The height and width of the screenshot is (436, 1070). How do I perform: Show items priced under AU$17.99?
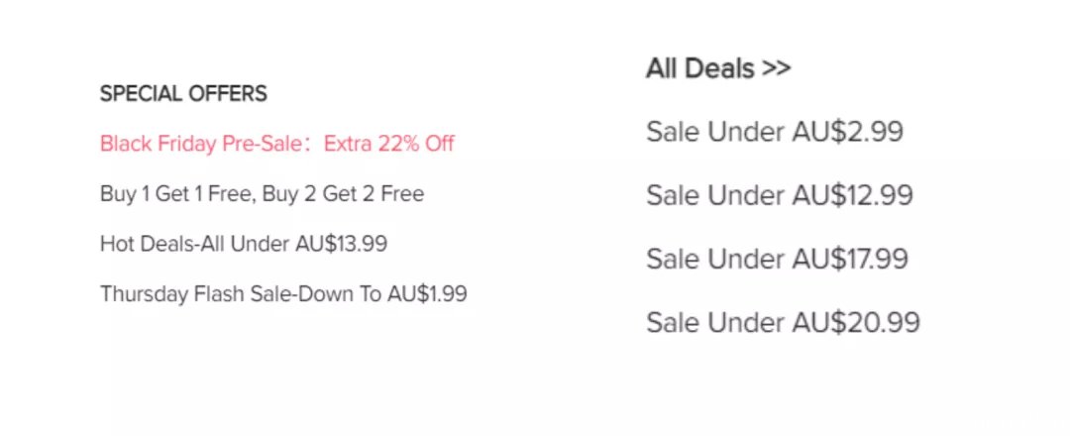pyautogui.click(x=778, y=259)
